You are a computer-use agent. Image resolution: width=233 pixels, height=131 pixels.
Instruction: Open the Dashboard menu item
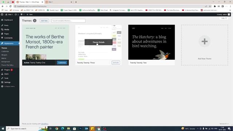[x=8, y=20]
